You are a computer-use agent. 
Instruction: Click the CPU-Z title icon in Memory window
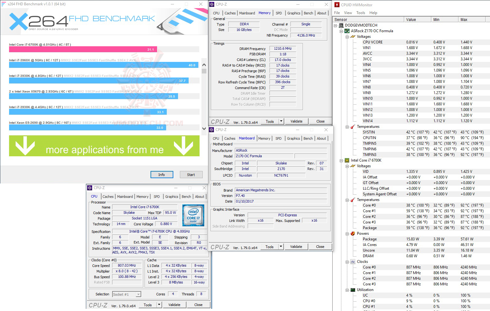coord(212,4)
